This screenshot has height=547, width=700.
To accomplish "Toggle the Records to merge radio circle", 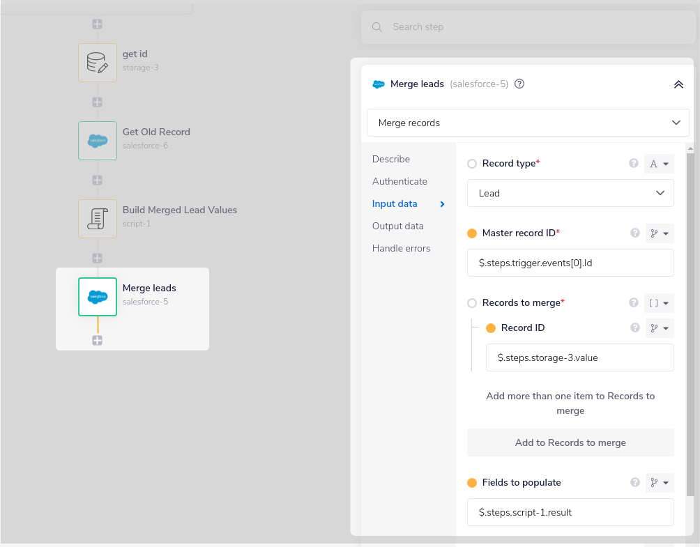I will point(472,303).
